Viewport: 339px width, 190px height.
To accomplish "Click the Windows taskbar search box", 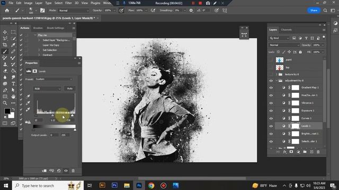I will 48,185.
